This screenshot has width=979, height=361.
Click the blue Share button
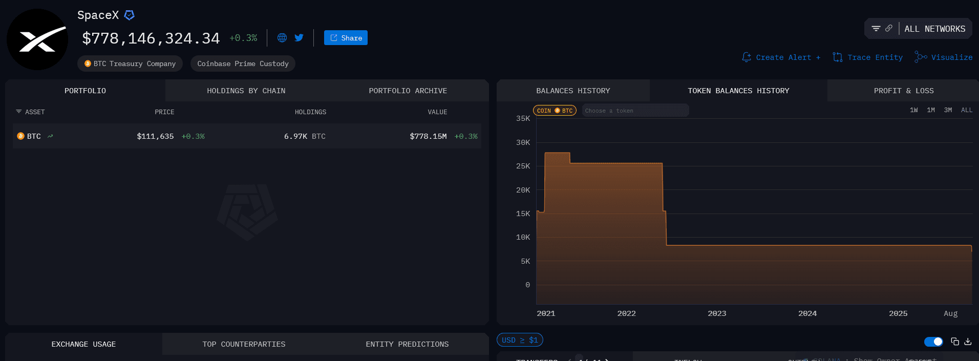[x=346, y=38]
